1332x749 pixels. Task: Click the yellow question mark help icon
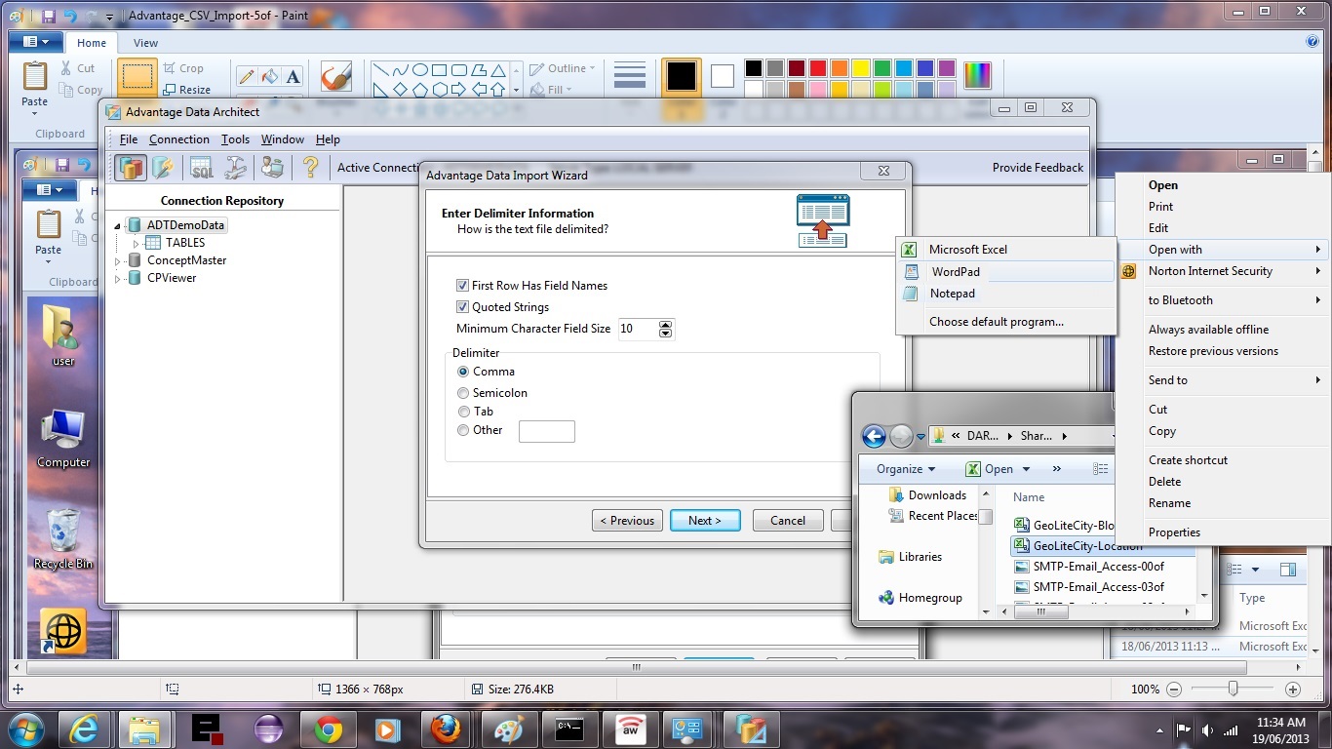tap(310, 168)
